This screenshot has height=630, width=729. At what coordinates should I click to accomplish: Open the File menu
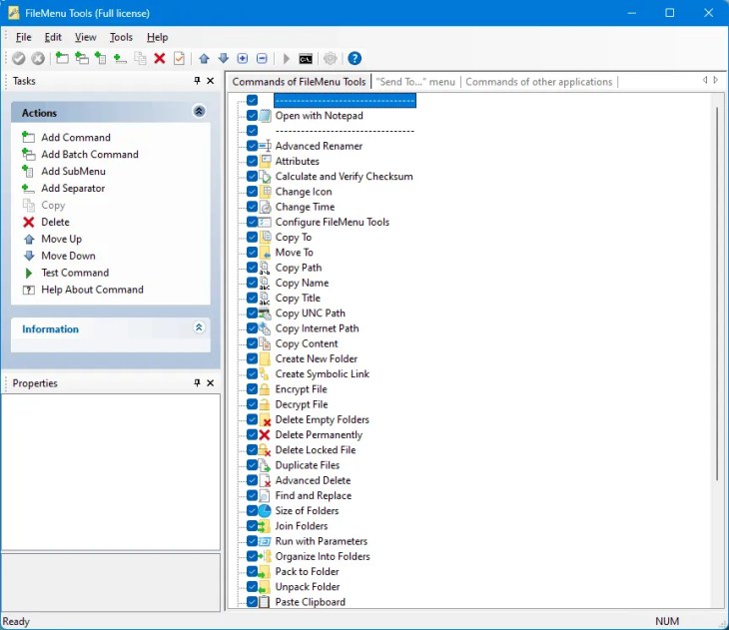[24, 37]
